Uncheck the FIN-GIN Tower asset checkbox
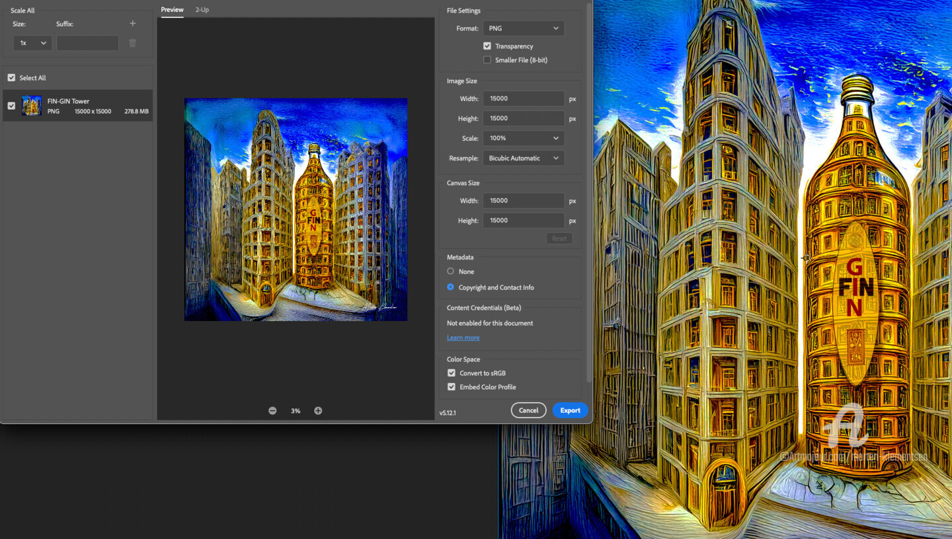The width and height of the screenshot is (952, 539). click(11, 106)
